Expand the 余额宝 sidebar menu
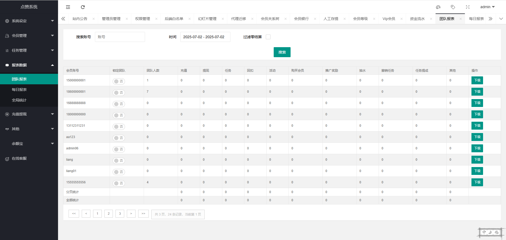Viewport: 506px width, 240px height. pos(52,144)
